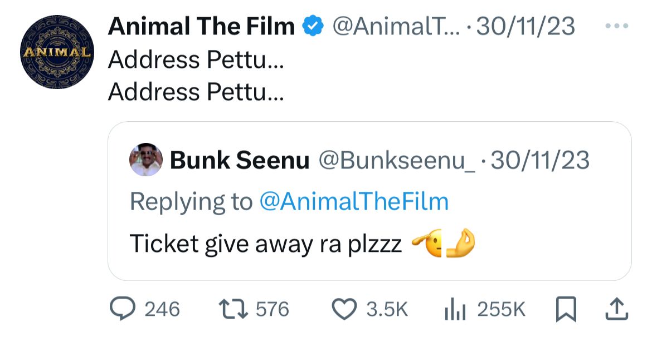Click the Bunk Seenu display name
The height and width of the screenshot is (342, 652).
click(x=240, y=161)
